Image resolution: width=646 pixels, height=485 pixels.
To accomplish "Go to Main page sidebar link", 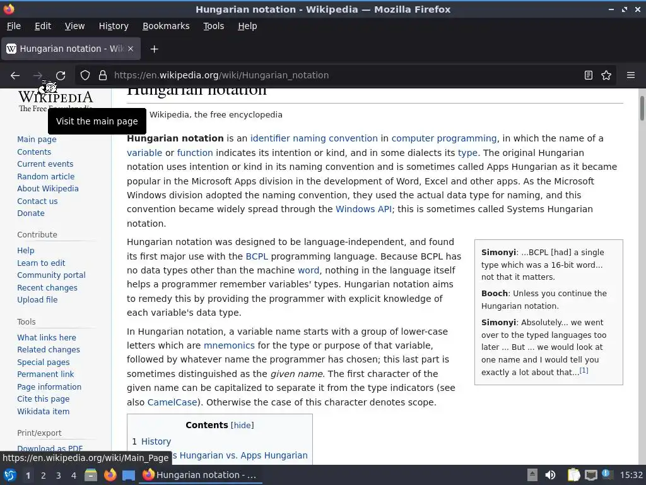I will (37, 140).
